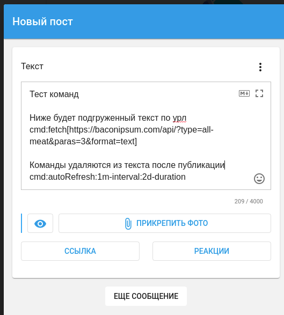Open the emoji picker smiley icon

point(259,179)
